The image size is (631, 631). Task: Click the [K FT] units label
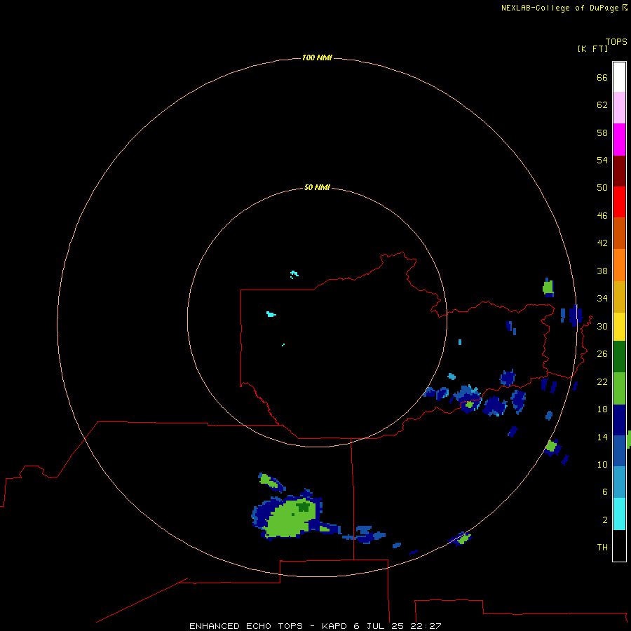592,48
